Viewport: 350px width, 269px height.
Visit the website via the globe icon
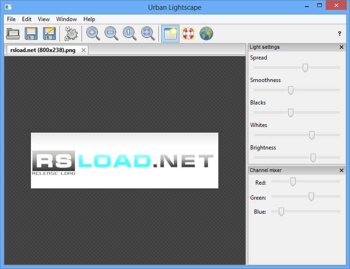click(x=206, y=34)
